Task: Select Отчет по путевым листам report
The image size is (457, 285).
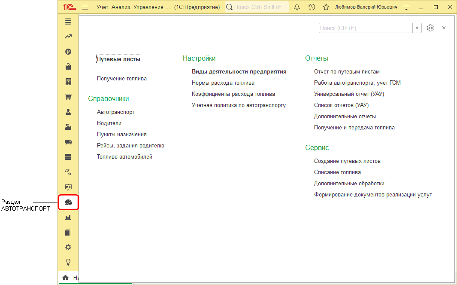Action: (347, 72)
